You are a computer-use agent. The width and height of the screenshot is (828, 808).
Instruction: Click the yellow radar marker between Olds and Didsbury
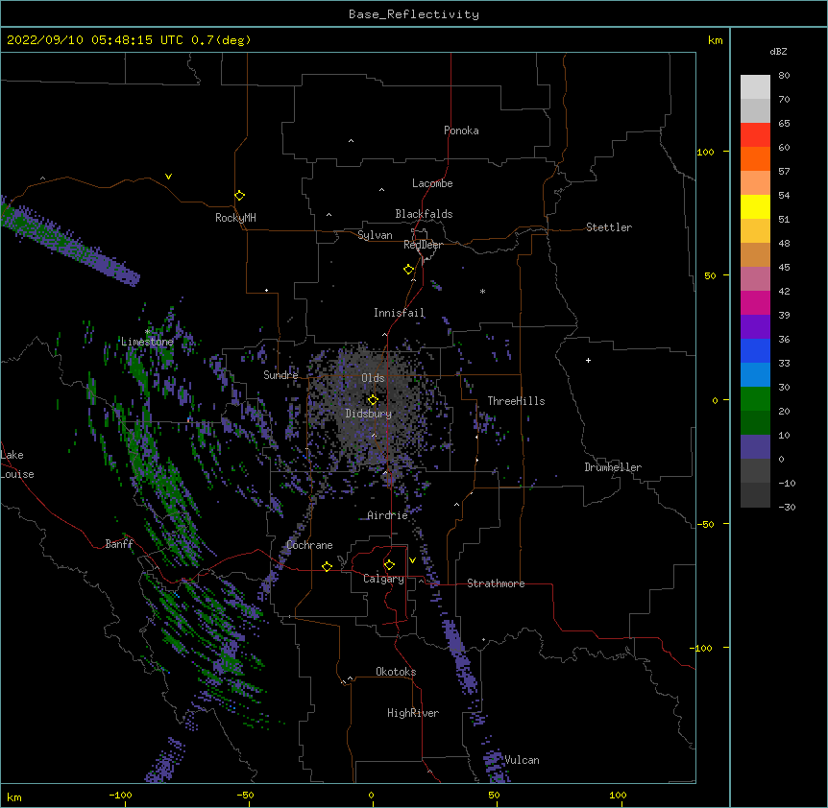point(373,400)
